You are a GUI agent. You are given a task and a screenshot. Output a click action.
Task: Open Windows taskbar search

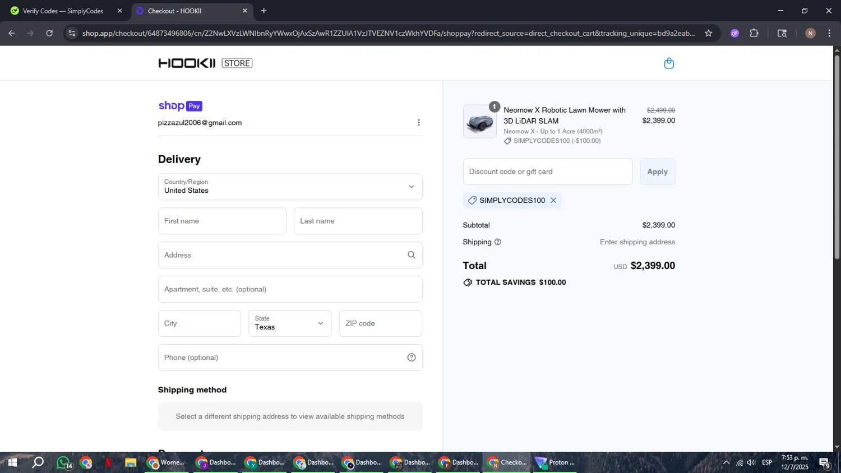point(38,462)
